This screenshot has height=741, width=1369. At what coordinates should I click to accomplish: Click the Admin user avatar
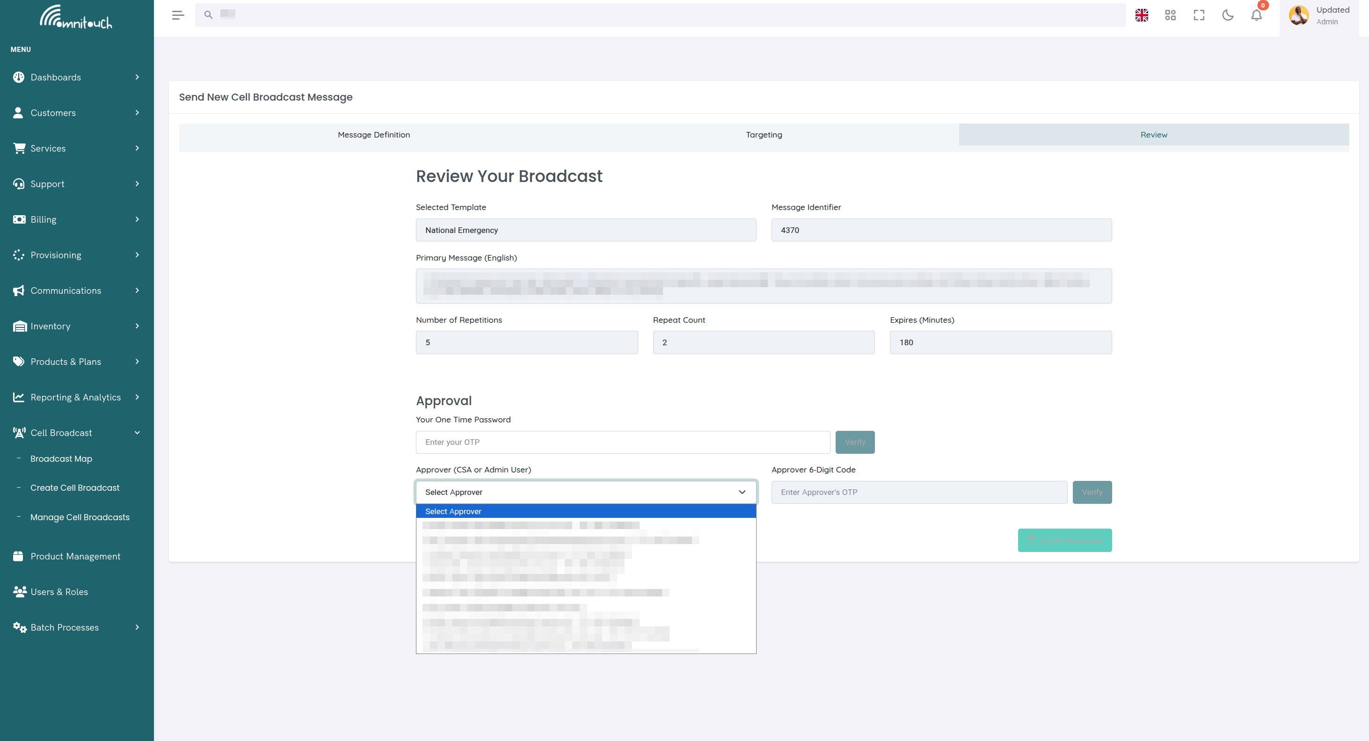[1299, 15]
